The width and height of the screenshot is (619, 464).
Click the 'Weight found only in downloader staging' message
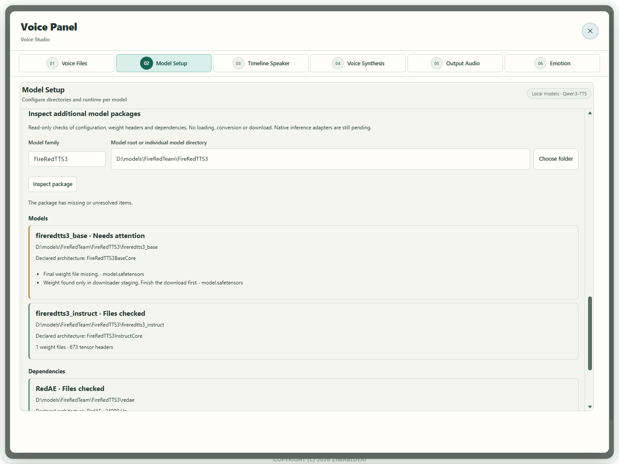point(143,283)
